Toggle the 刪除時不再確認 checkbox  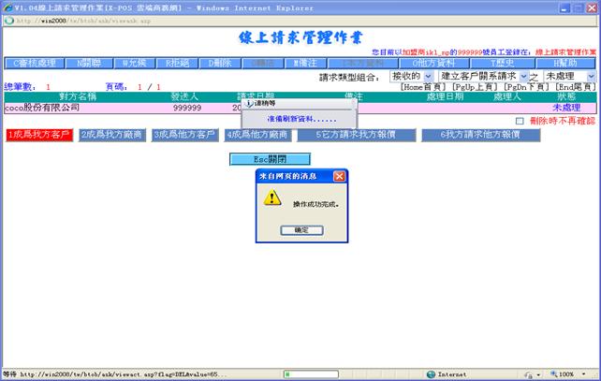click(520, 121)
